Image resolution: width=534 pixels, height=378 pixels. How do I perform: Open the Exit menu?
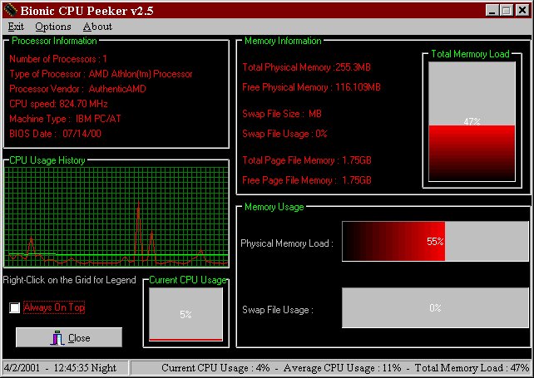16,27
